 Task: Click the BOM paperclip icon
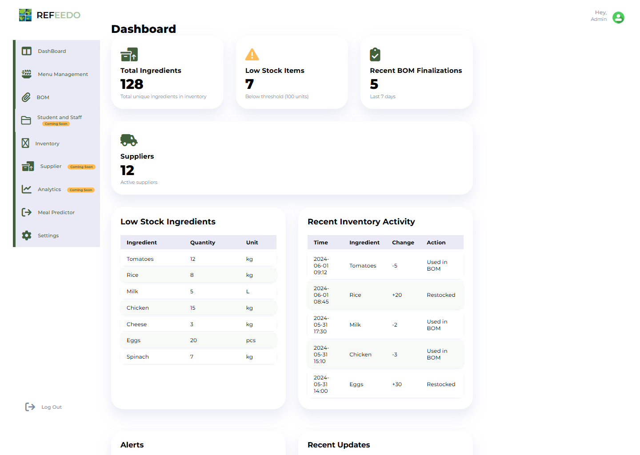pyautogui.click(x=26, y=97)
